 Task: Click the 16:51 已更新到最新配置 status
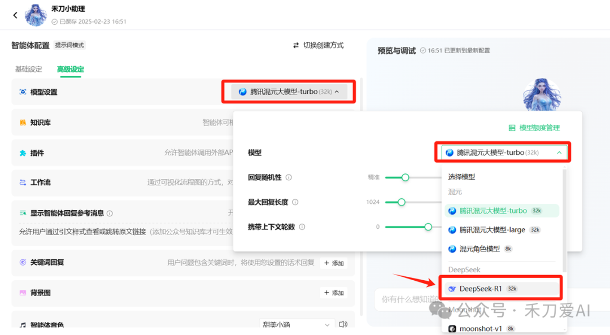pyautogui.click(x=459, y=51)
